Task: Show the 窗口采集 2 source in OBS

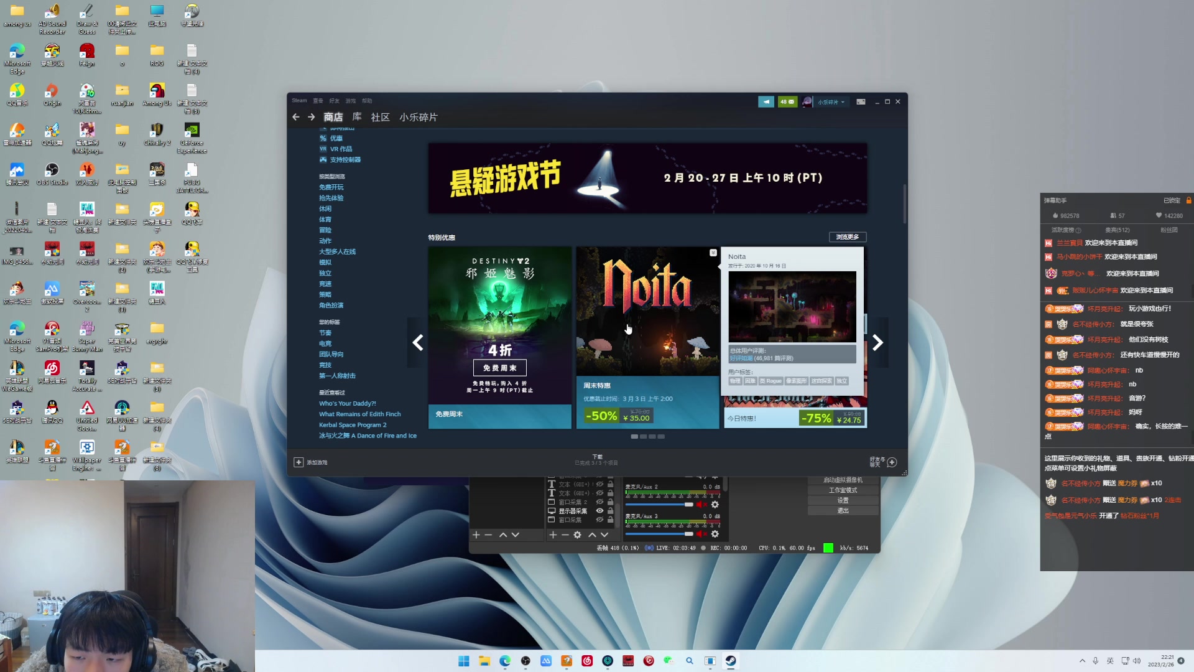Action: point(599,502)
